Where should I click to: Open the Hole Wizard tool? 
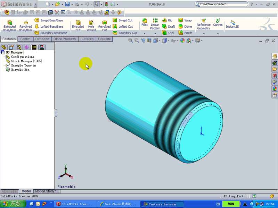coord(91,26)
